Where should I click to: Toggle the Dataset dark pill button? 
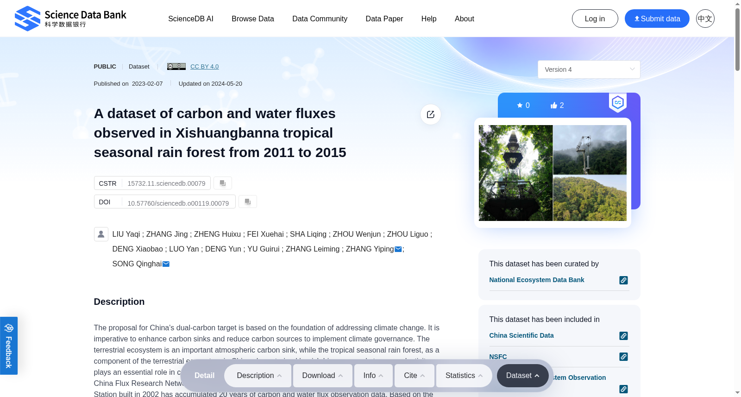[522, 376]
